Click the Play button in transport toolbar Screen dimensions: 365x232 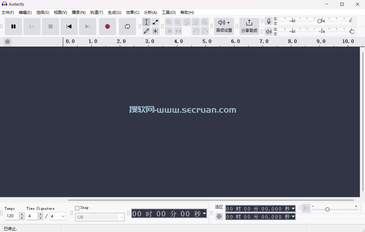coord(32,26)
